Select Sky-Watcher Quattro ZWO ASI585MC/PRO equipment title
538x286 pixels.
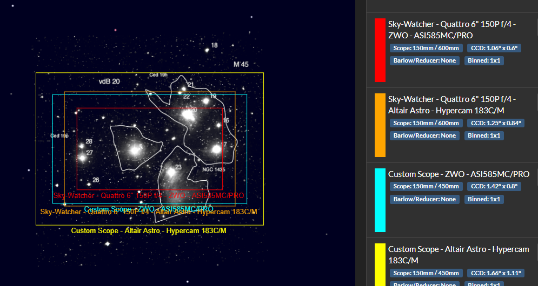[452, 30]
